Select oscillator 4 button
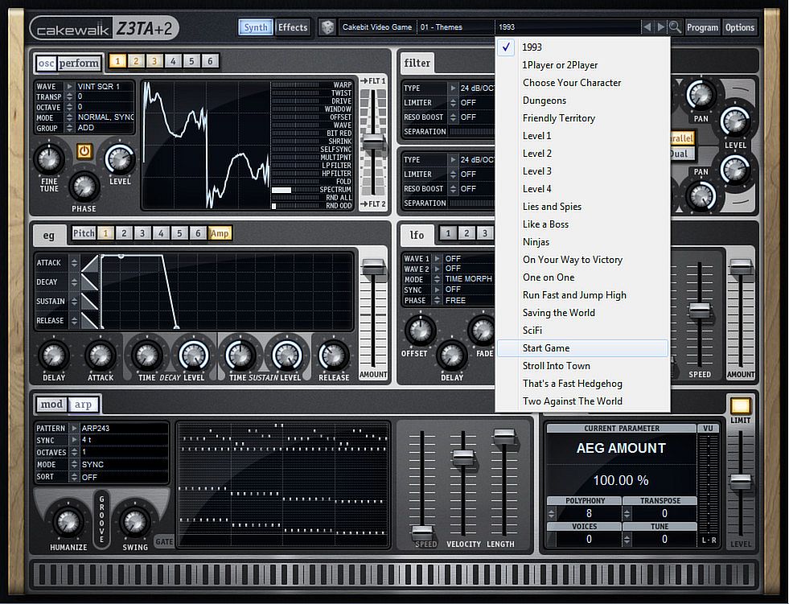Image resolution: width=789 pixels, height=604 pixels. (172, 61)
